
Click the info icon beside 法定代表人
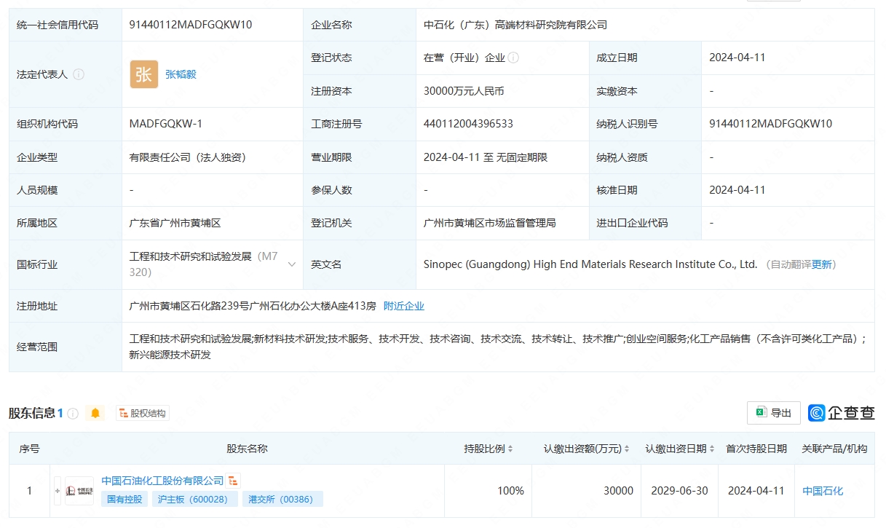pos(79,74)
